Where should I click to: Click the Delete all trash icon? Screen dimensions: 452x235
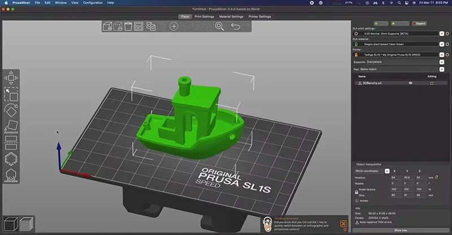[x=128, y=26]
